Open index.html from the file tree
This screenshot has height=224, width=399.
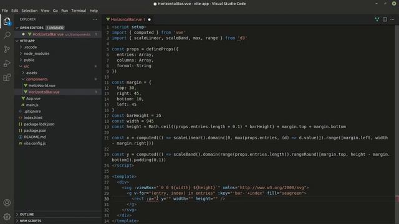point(33,118)
